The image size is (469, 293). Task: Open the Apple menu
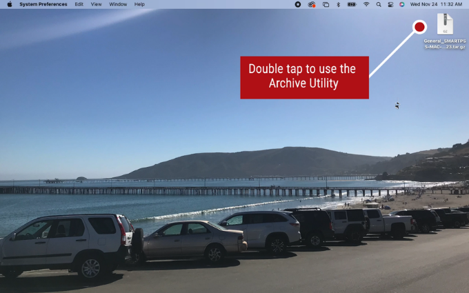(10, 4)
